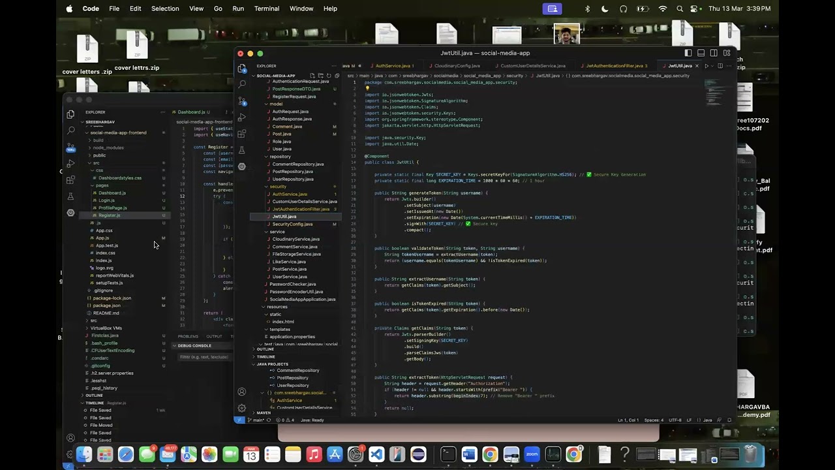The width and height of the screenshot is (835, 470).
Task: Switch to AuthService.java editor tab
Action: coord(393,66)
